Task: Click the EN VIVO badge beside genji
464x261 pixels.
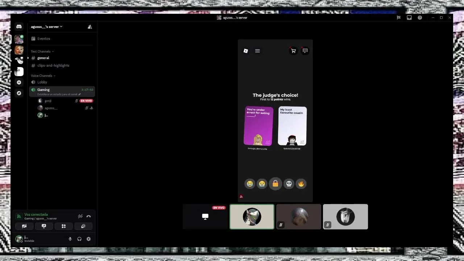Action: pos(86,101)
